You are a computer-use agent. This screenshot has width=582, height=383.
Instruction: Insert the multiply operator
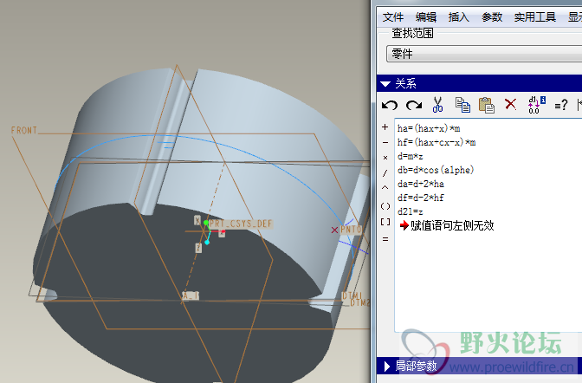385,158
